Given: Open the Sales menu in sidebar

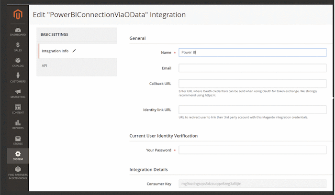Looking at the screenshot, I should pos(18,47).
